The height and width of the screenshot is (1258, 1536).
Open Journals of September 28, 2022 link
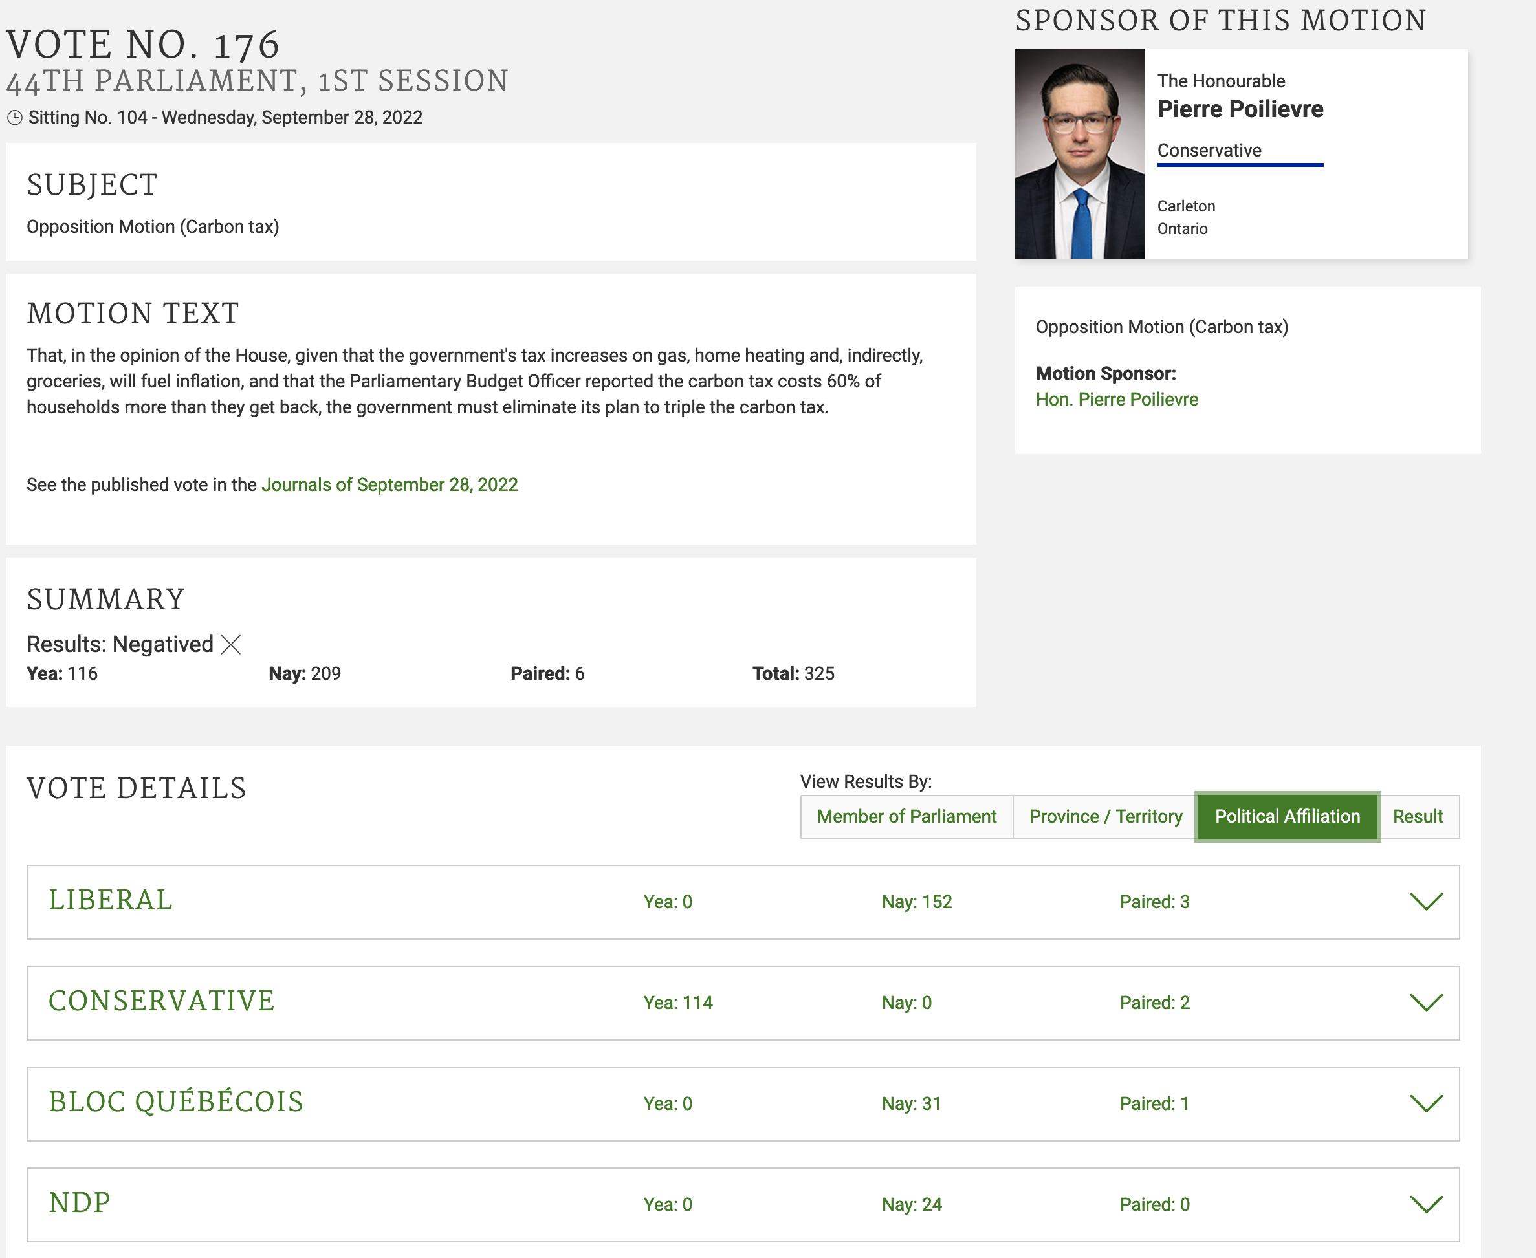389,485
